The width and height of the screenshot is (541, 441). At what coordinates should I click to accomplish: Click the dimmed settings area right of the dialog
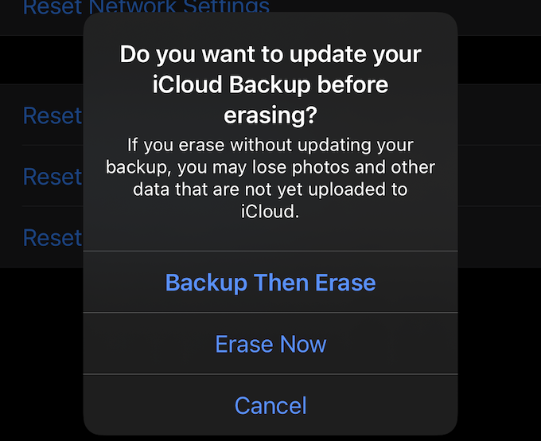[500, 175]
